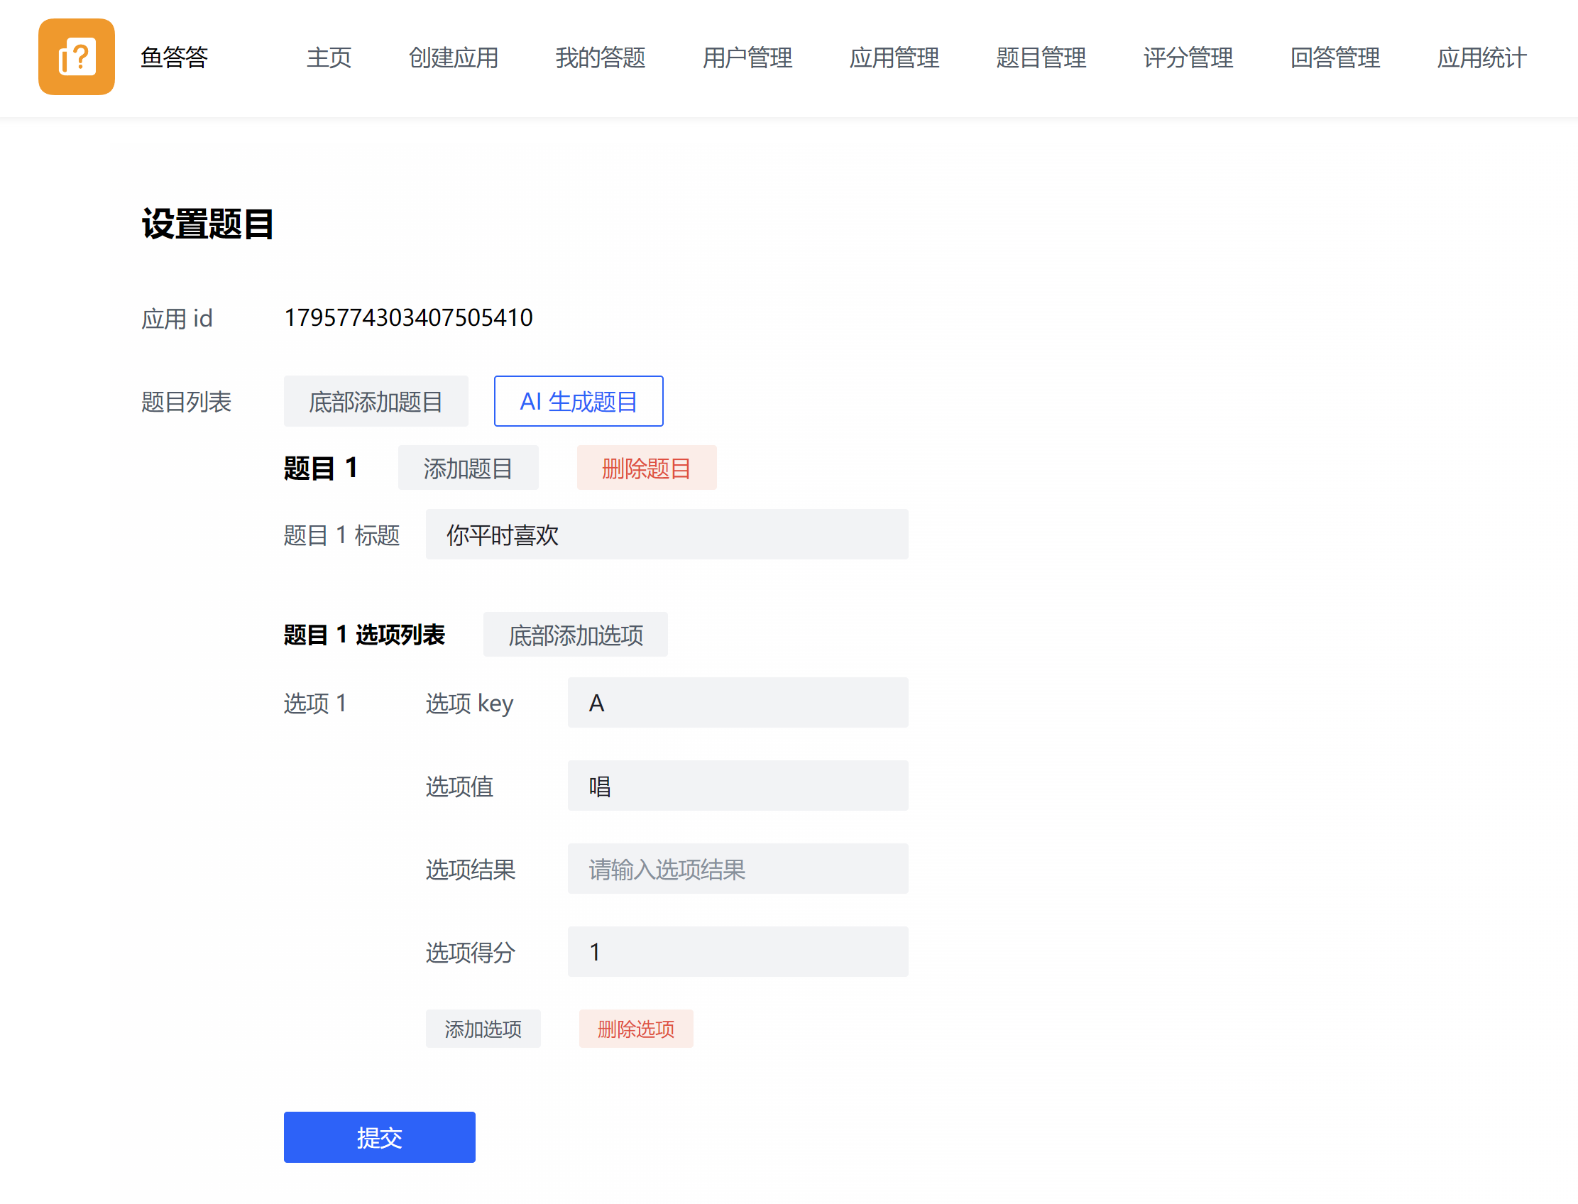Image resolution: width=1578 pixels, height=1204 pixels.
Task: Open the 主页 menu item
Action: (x=329, y=58)
